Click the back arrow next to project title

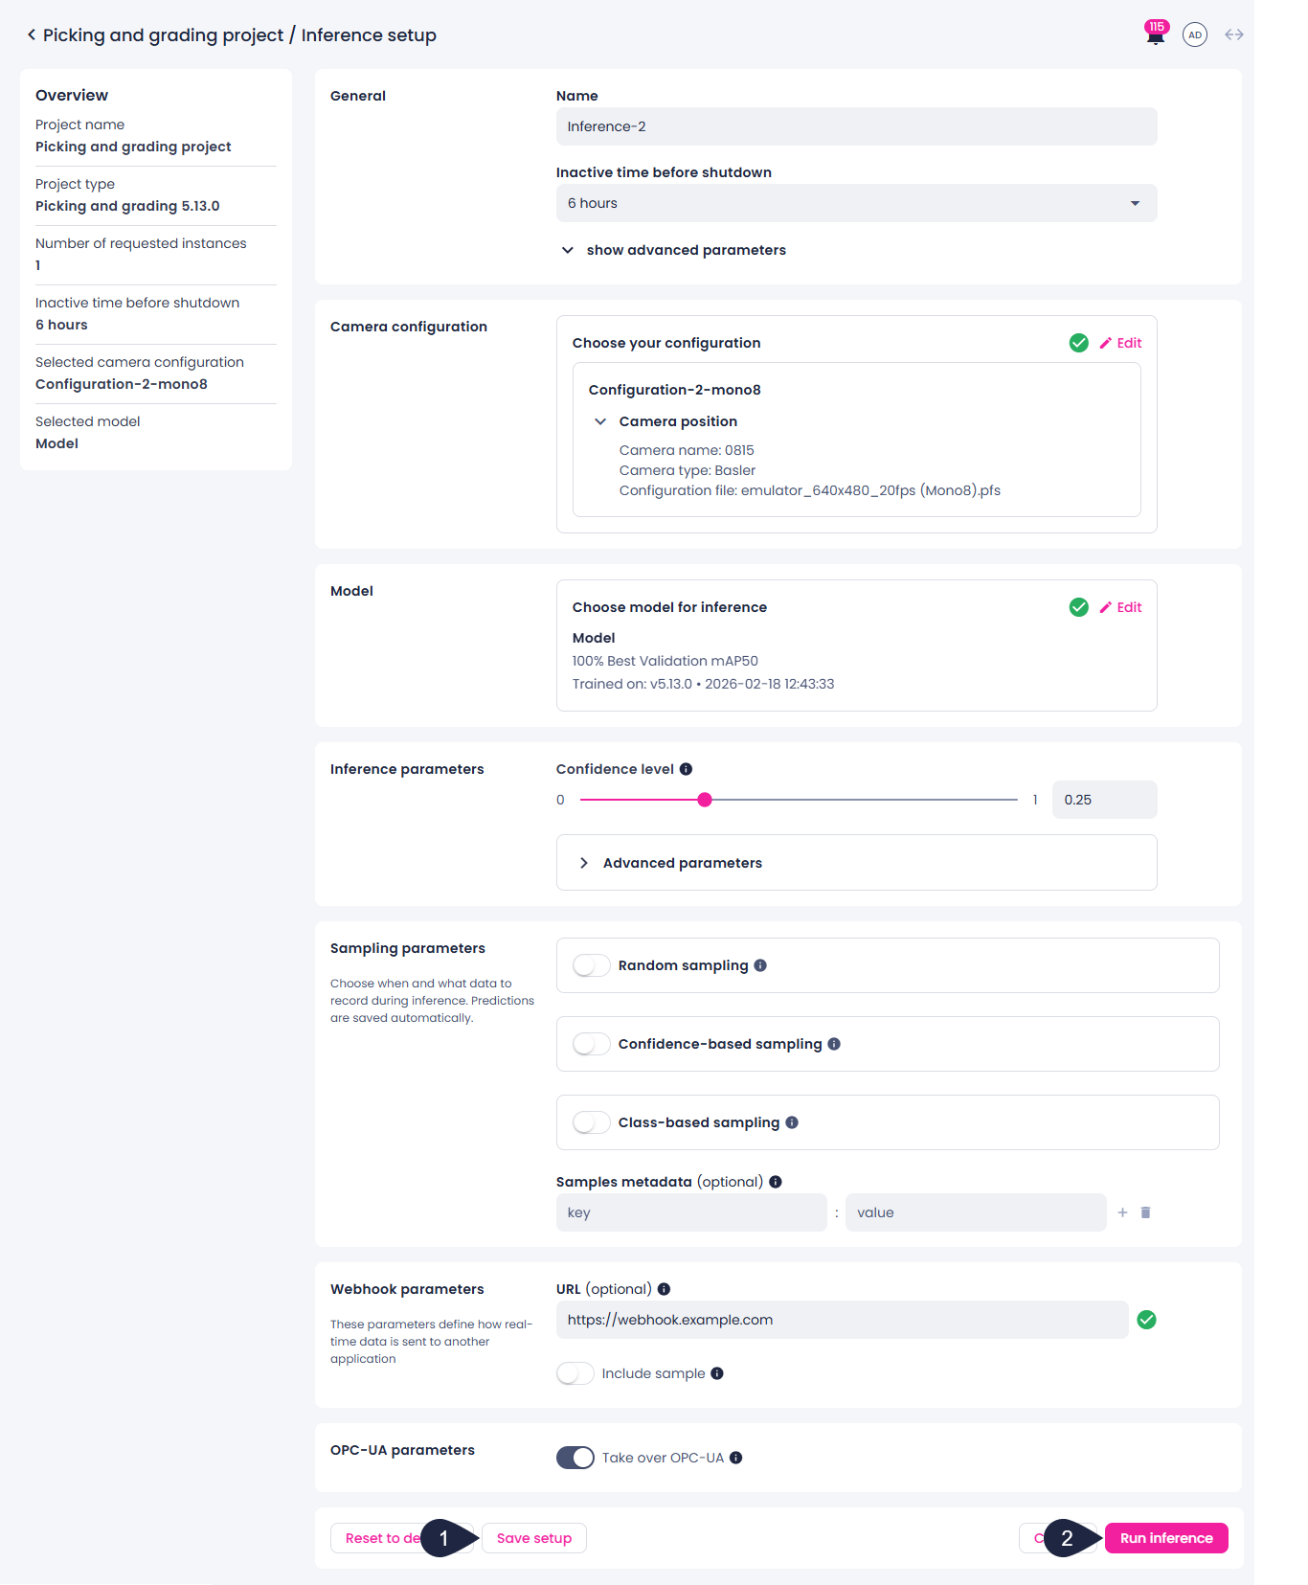point(32,34)
